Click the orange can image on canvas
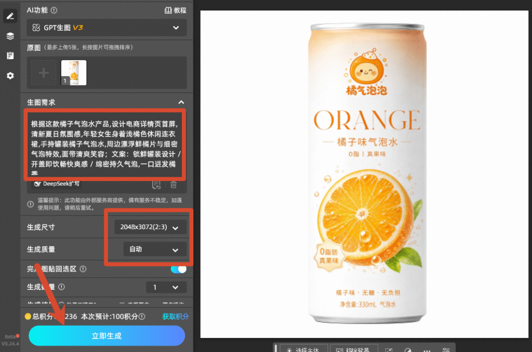 point(367,174)
